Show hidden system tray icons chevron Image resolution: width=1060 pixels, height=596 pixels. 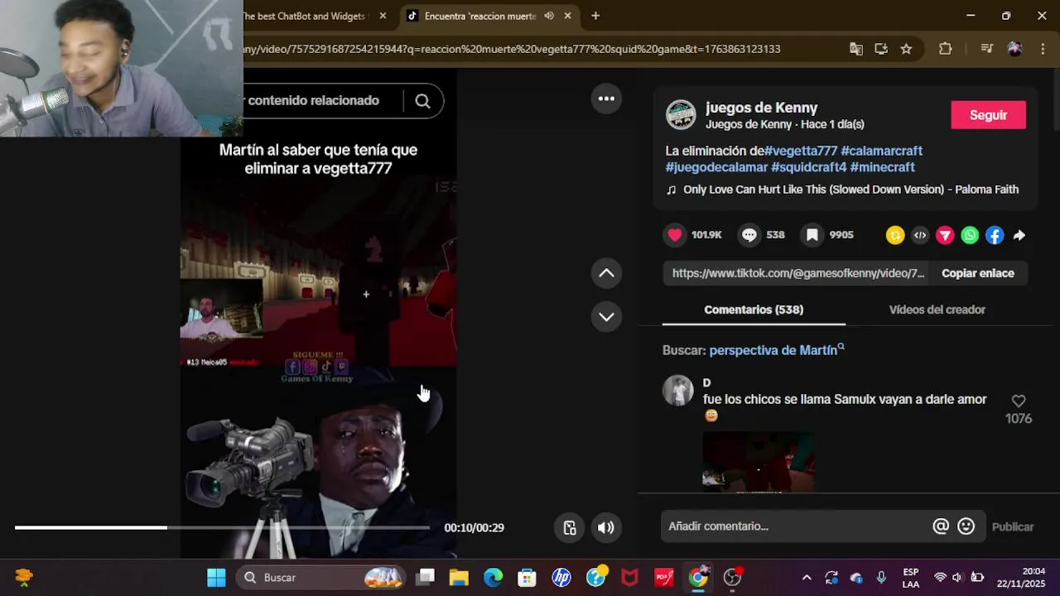[x=807, y=577]
